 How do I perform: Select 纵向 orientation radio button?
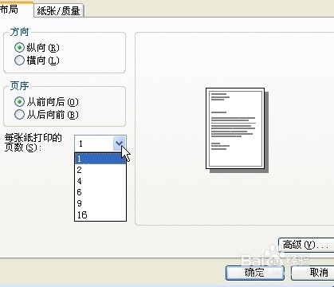click(19, 48)
